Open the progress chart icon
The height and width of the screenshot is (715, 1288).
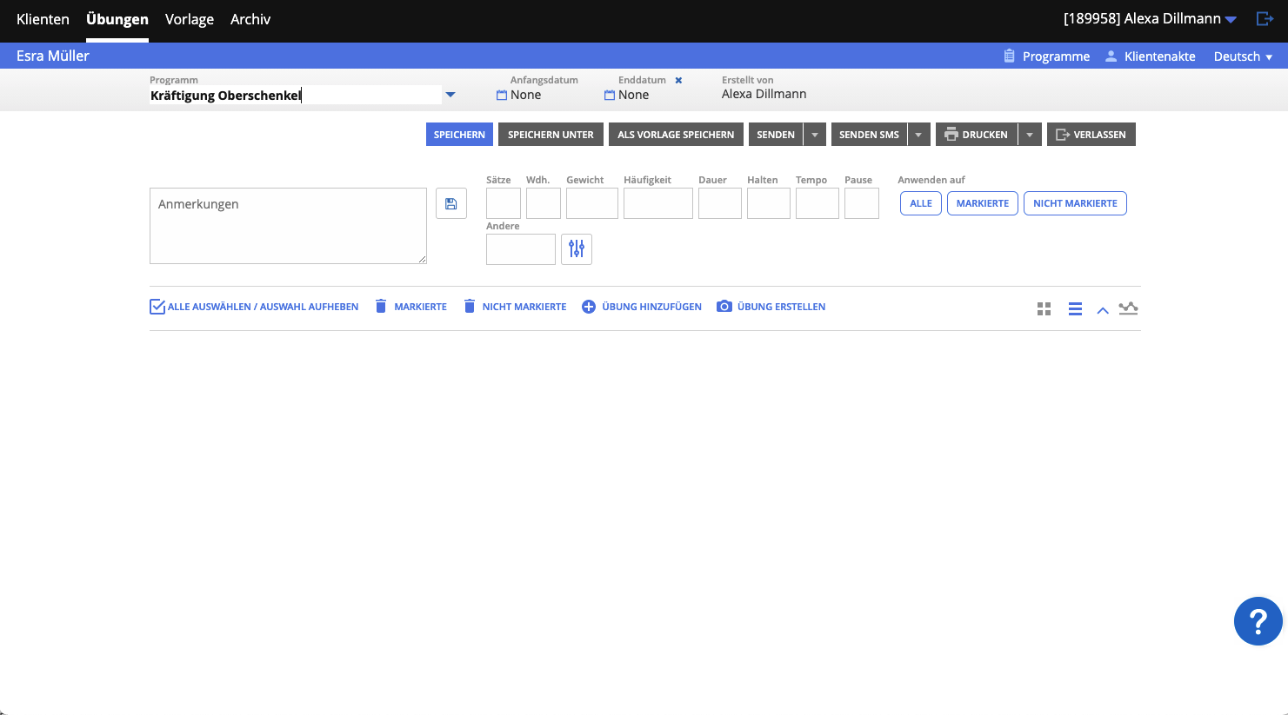click(x=1128, y=308)
